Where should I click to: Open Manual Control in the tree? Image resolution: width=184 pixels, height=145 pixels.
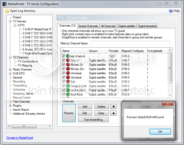point(22,98)
